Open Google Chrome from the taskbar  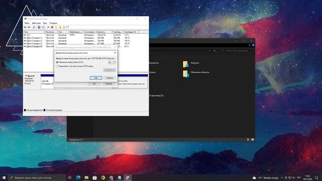[x=103, y=177]
